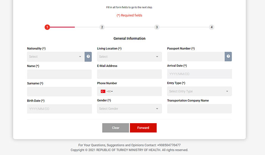Select step 3 in the progress bar
This screenshot has width=265, height=155.
157,27
